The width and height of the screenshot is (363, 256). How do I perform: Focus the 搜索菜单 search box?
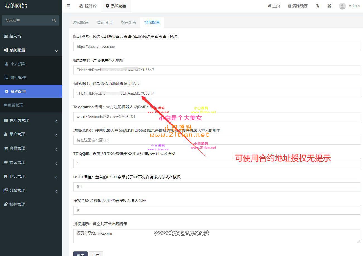coord(27,20)
